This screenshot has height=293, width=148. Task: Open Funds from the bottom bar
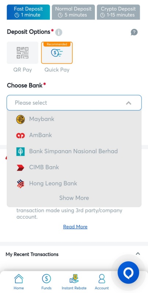[46, 282]
